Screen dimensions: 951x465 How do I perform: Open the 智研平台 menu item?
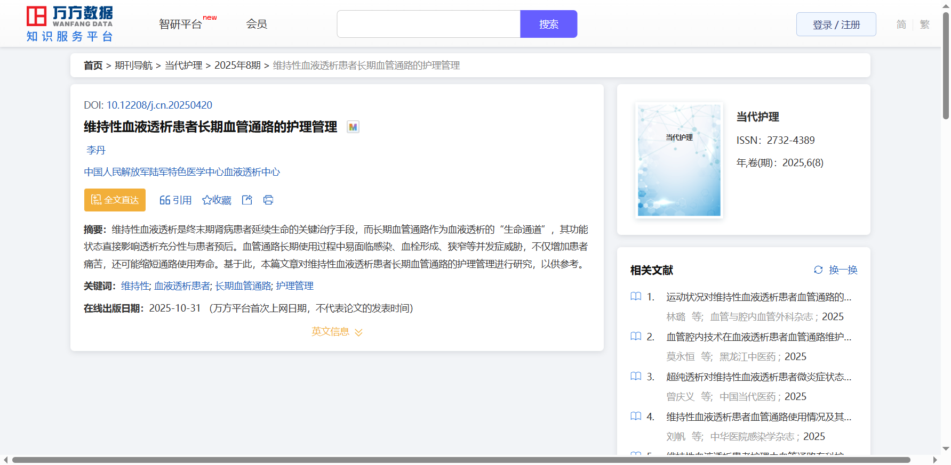181,25
